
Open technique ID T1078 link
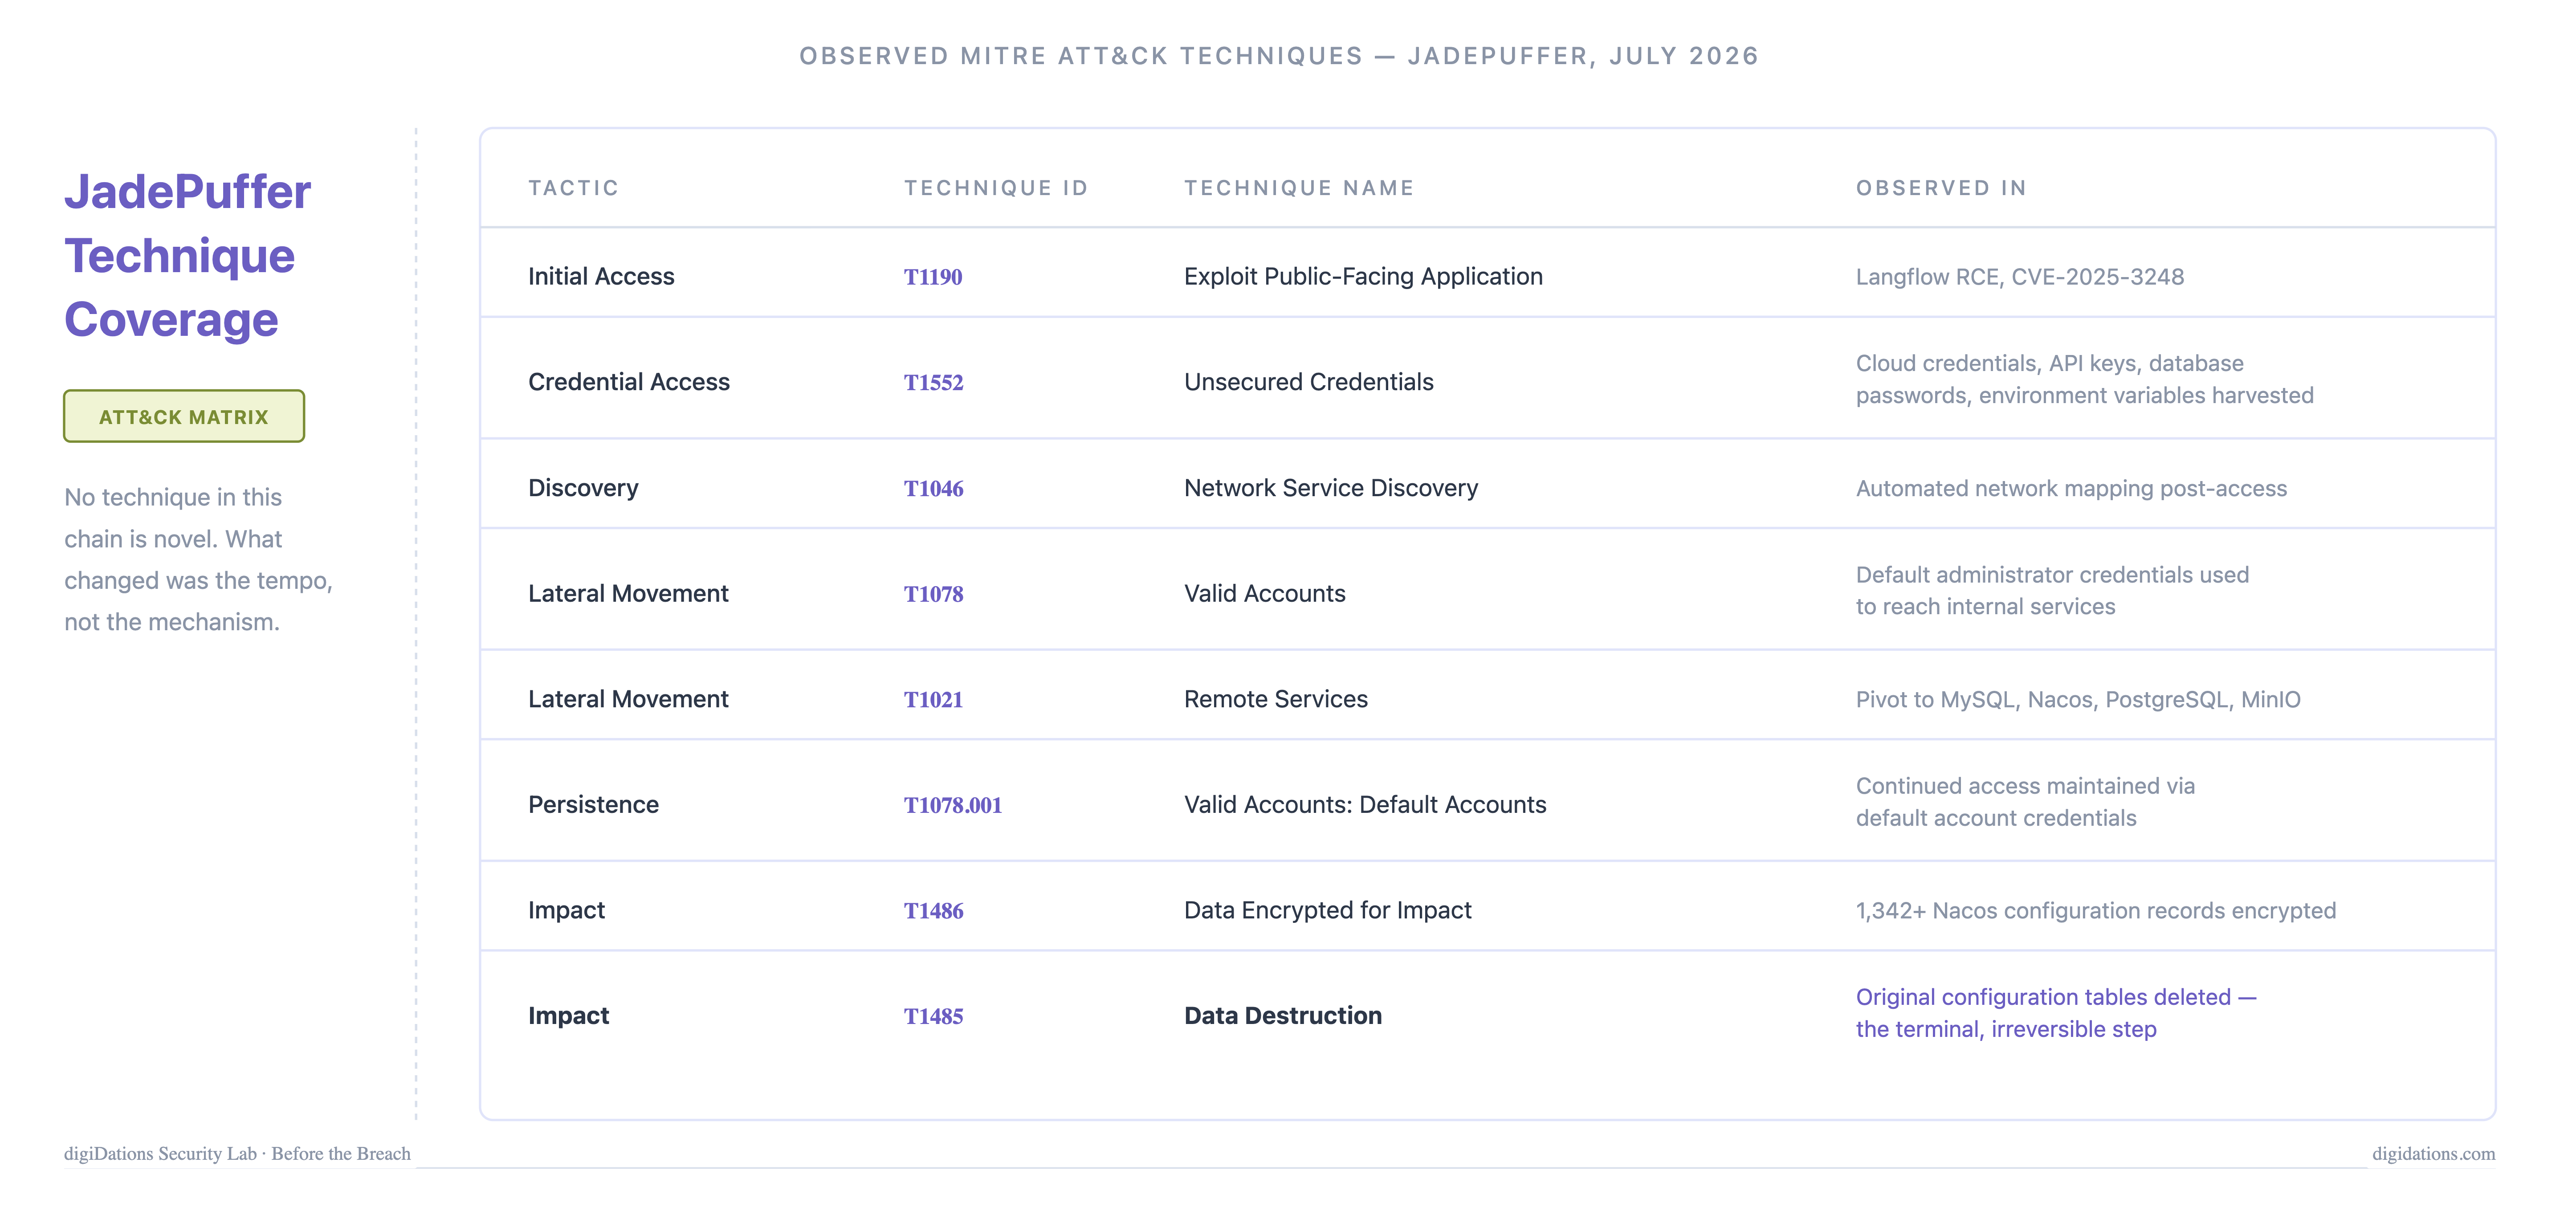(934, 594)
